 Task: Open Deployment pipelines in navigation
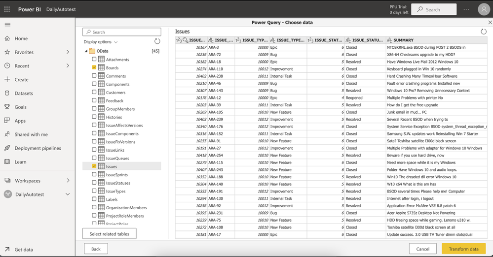pyautogui.click(x=38, y=148)
